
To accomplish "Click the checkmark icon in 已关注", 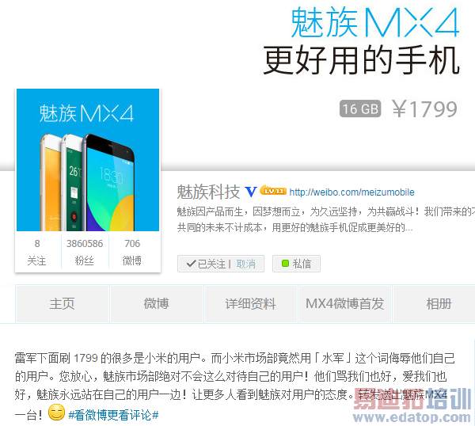I will [x=192, y=264].
